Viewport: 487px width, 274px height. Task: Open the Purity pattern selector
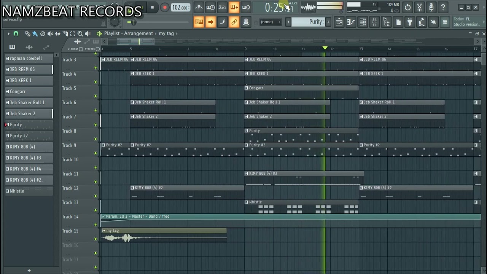pyautogui.click(x=308, y=22)
